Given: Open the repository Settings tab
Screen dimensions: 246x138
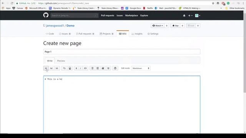Looking at the screenshot, I should [x=153, y=34].
